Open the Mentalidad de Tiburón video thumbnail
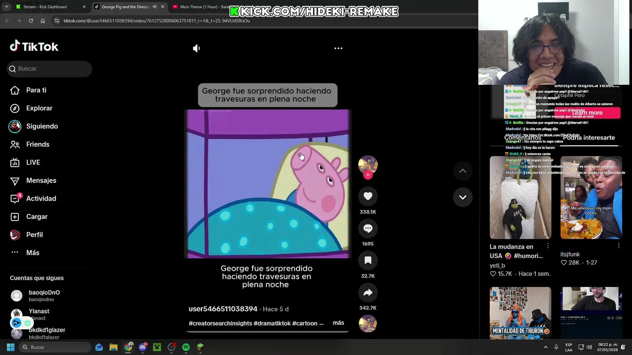 [520, 313]
